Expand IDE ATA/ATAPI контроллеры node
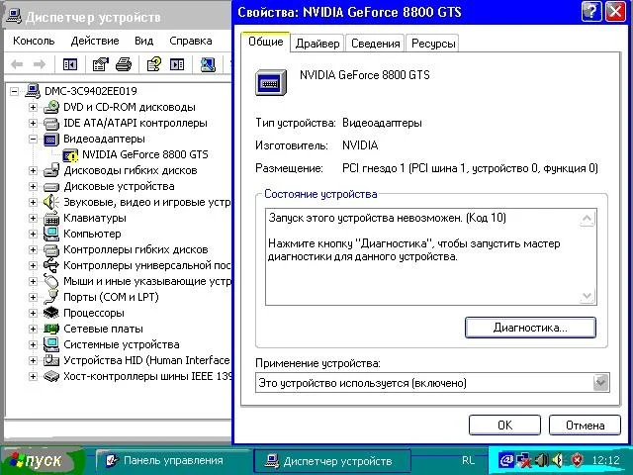Screen dimensions: 633x475 (33, 123)
